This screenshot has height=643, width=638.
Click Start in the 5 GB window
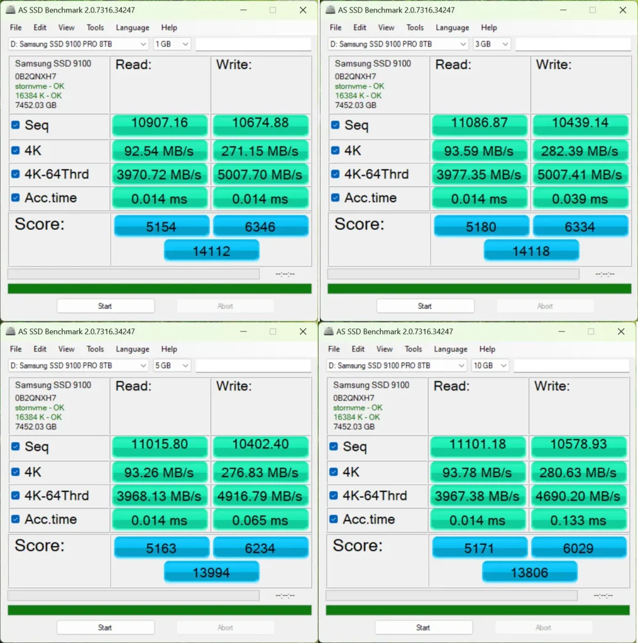point(106,627)
